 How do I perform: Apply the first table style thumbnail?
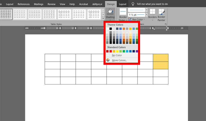tap(5, 14)
